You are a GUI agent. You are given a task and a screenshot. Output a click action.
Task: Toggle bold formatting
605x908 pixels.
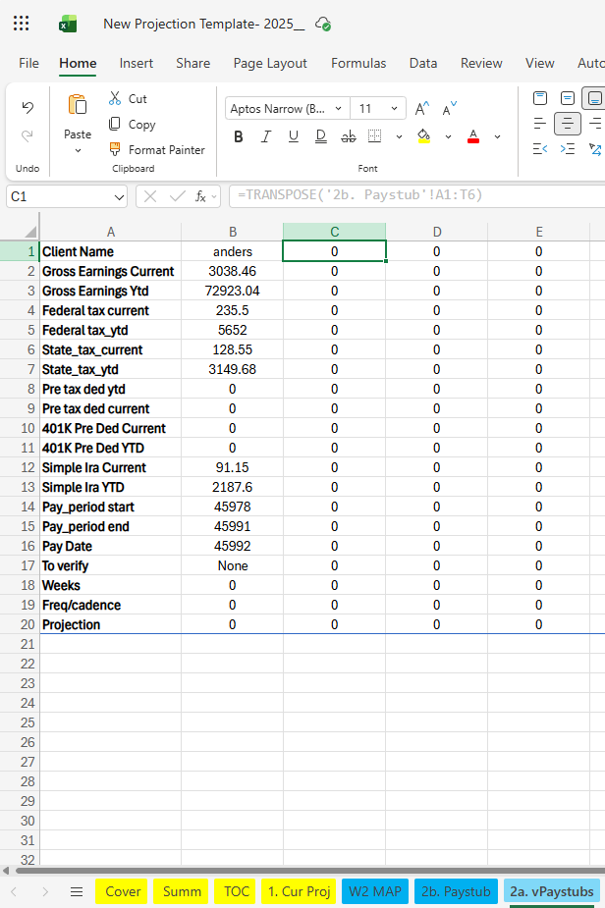click(x=239, y=136)
